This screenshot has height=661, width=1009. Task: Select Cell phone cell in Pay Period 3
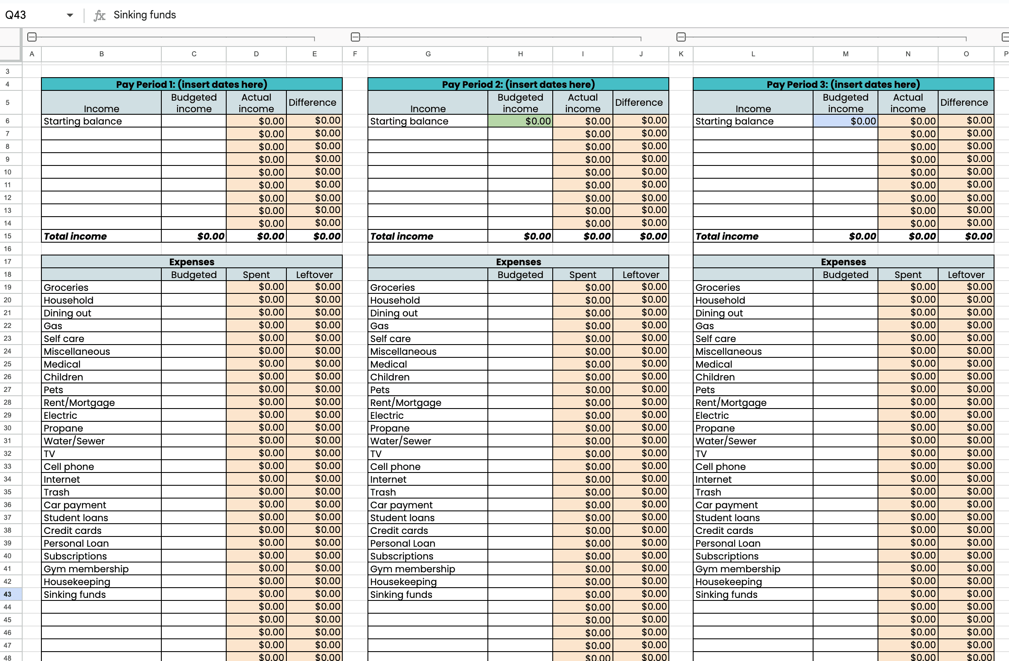pyautogui.click(x=753, y=467)
